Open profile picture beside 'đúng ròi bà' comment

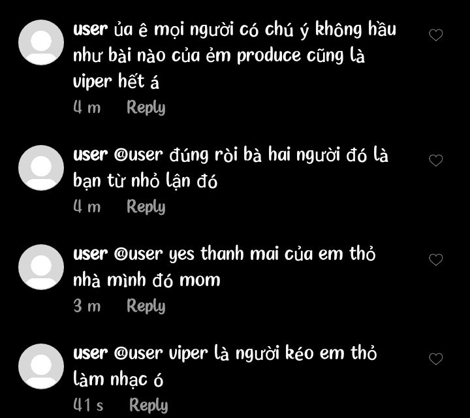tap(41, 168)
